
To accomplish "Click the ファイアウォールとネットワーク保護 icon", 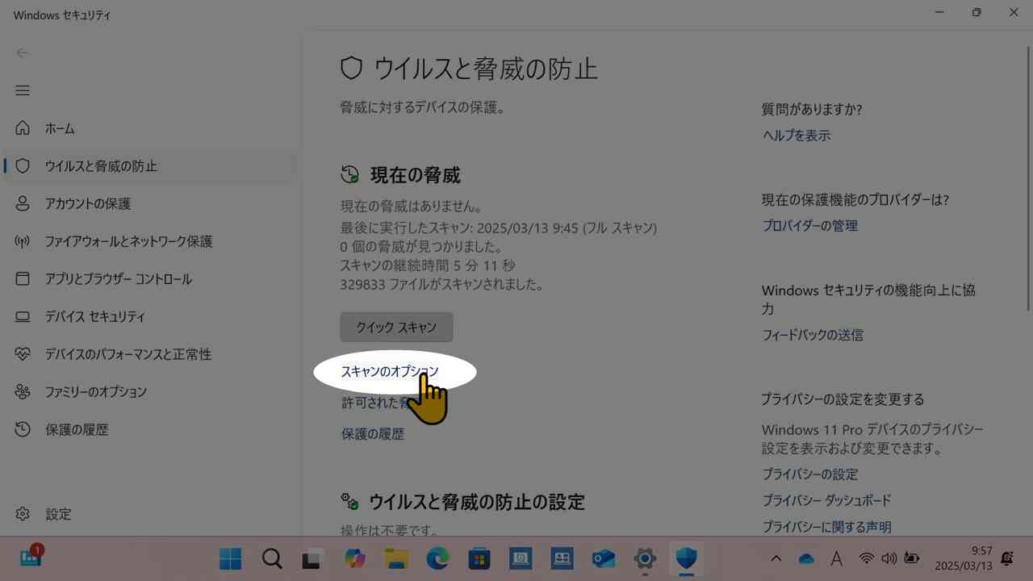I will pos(23,241).
